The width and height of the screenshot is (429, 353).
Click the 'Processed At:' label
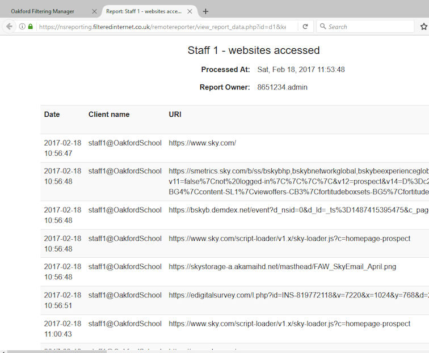225,69
